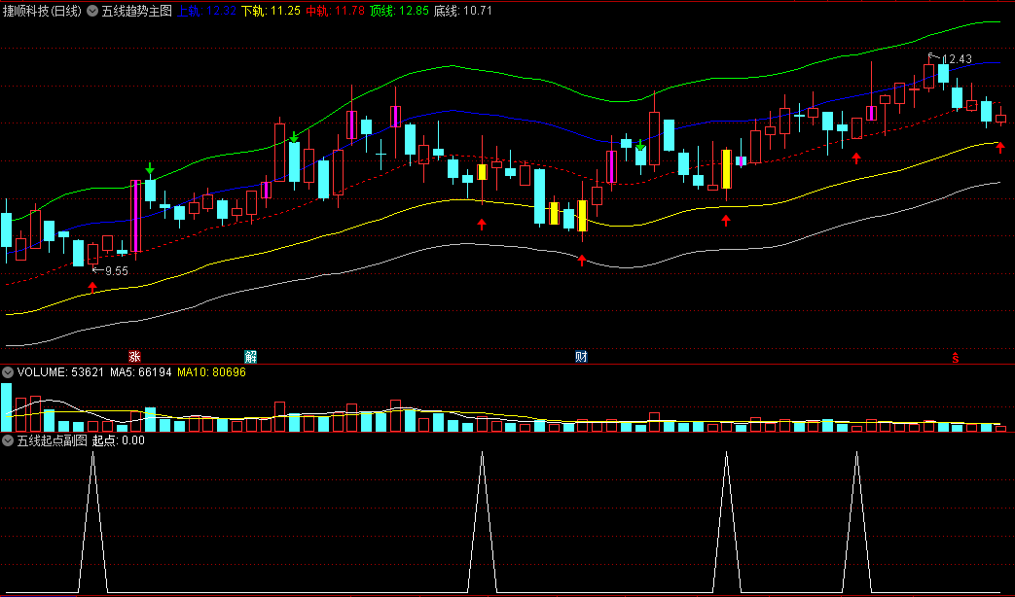Click the 上轨: 12.32 readout
The image size is (1015, 597).
pyautogui.click(x=206, y=11)
